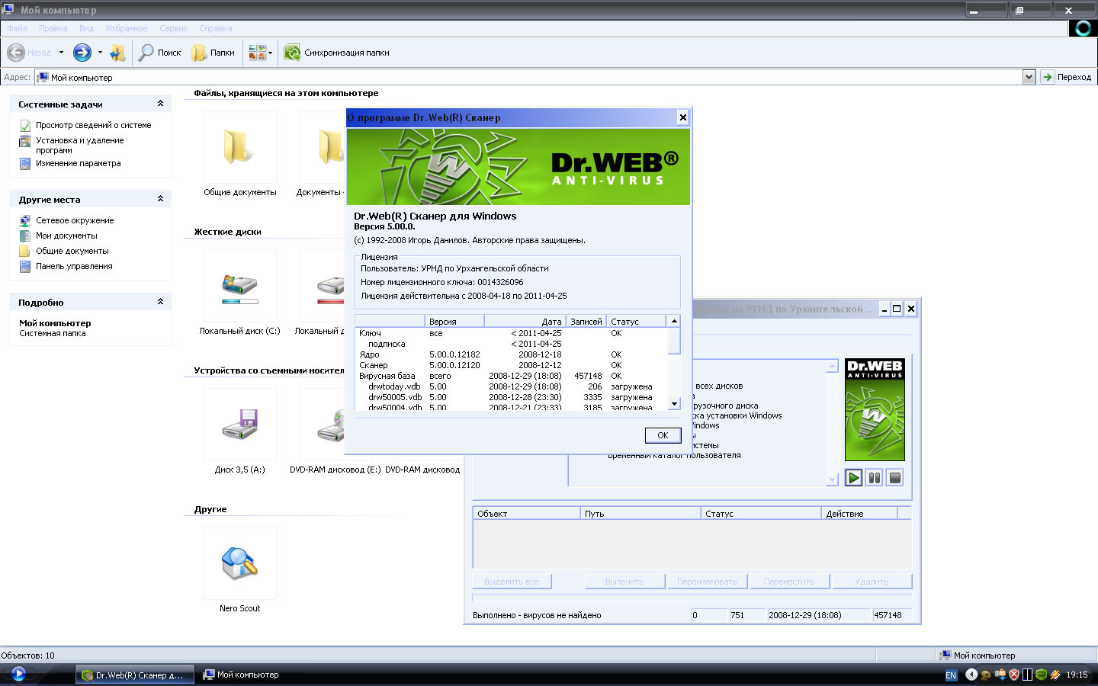
Task: Click the Переход (Go) button
Action: pyautogui.click(x=1067, y=77)
